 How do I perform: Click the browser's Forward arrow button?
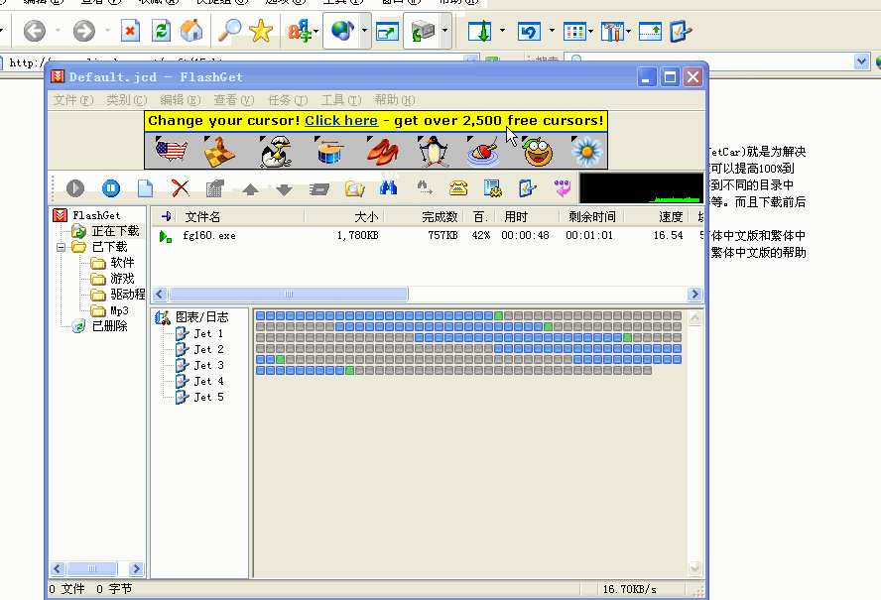point(83,31)
